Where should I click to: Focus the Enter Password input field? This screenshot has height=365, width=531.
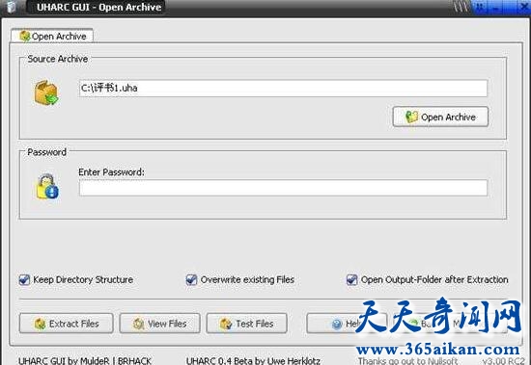283,188
